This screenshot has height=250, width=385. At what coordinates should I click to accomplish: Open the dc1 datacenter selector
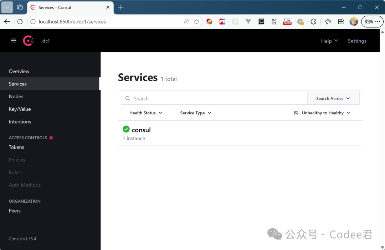[46, 41]
